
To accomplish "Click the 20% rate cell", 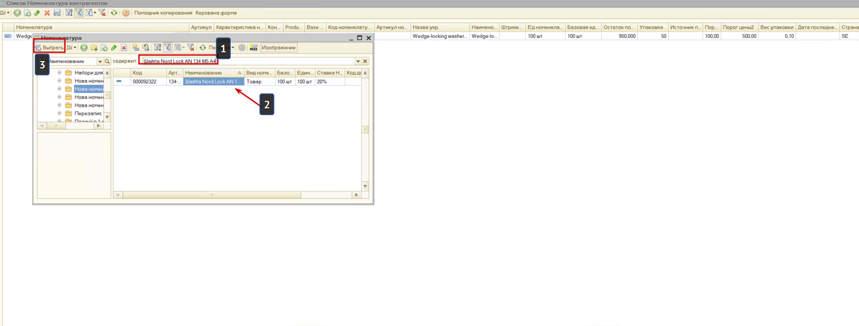I will [x=330, y=81].
